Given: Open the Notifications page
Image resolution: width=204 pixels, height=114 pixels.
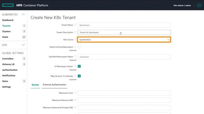Looking at the screenshot, I should coord(9,75).
